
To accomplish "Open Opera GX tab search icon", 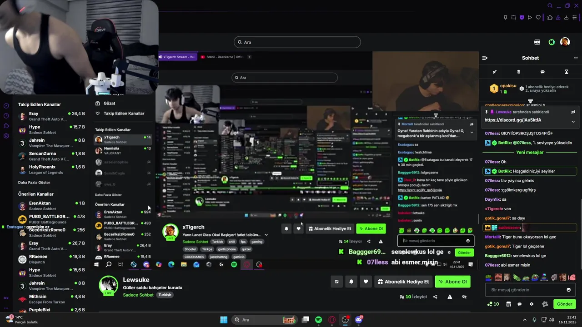I will pyautogui.click(x=550, y=6).
